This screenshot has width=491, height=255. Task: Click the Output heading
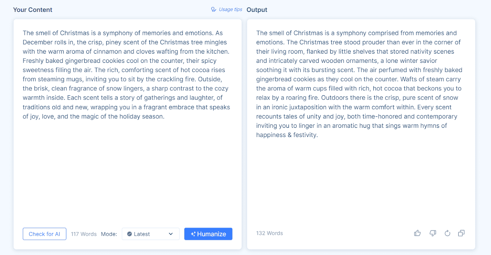pos(257,10)
